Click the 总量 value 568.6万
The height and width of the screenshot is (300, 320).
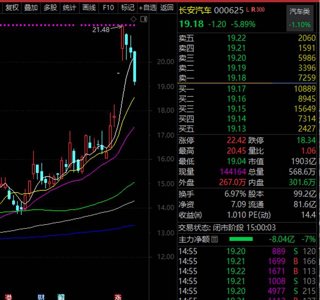point(302,172)
